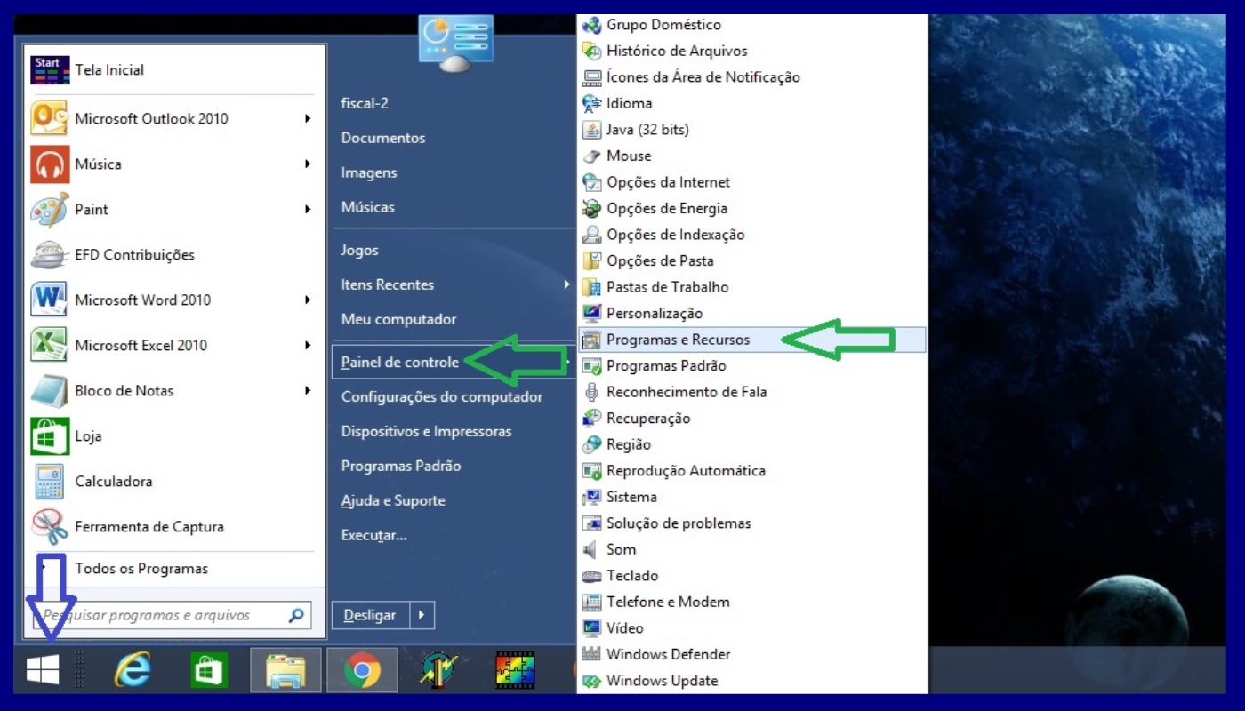Click the user account picture
The width and height of the screenshot is (1245, 711).
455,44
